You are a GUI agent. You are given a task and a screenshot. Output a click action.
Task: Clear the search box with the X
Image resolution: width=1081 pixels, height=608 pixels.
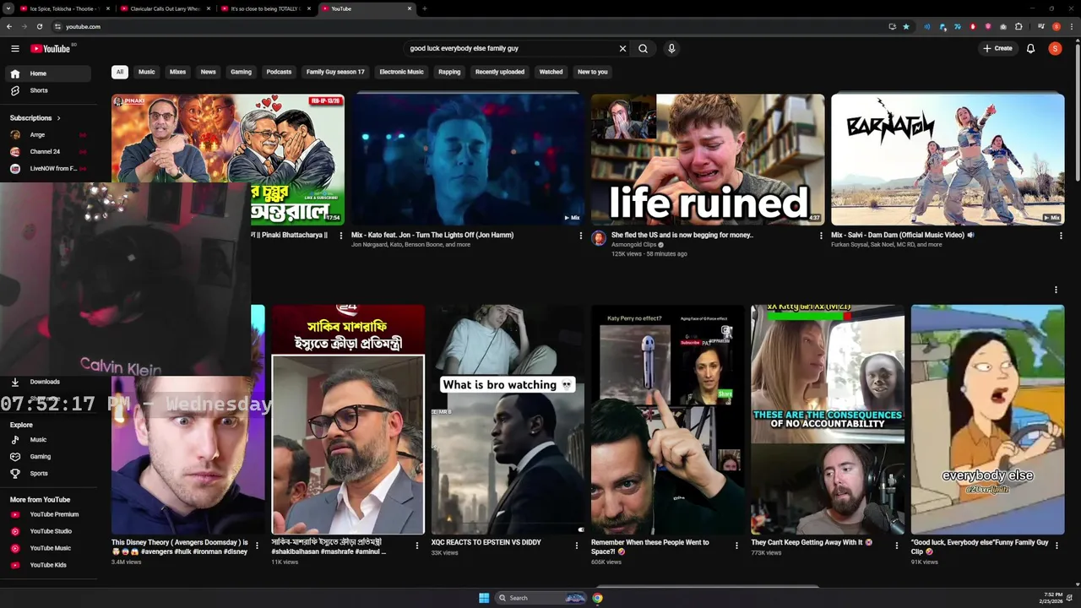(x=622, y=48)
